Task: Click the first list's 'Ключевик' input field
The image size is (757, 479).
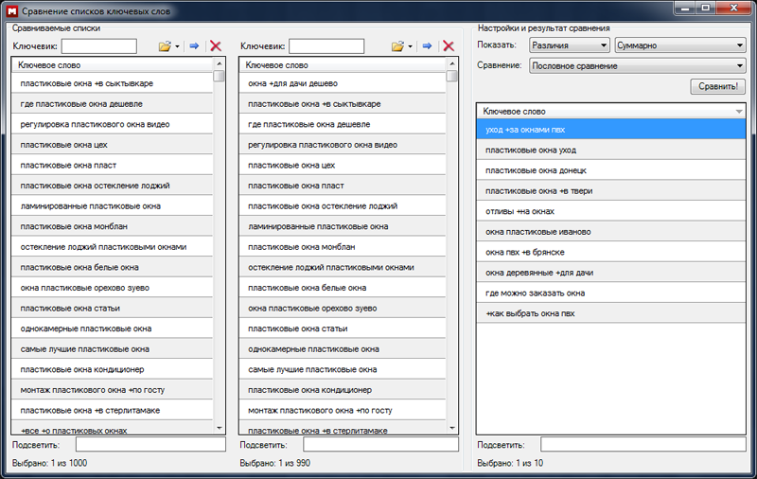Action: (99, 45)
